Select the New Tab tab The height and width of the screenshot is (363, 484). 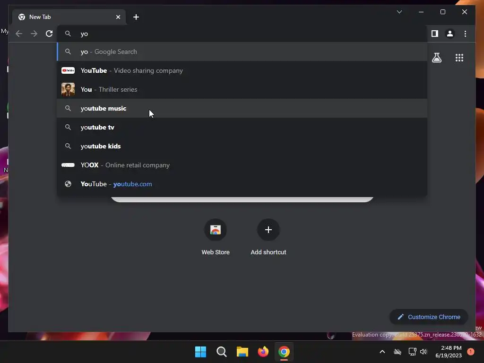69,17
